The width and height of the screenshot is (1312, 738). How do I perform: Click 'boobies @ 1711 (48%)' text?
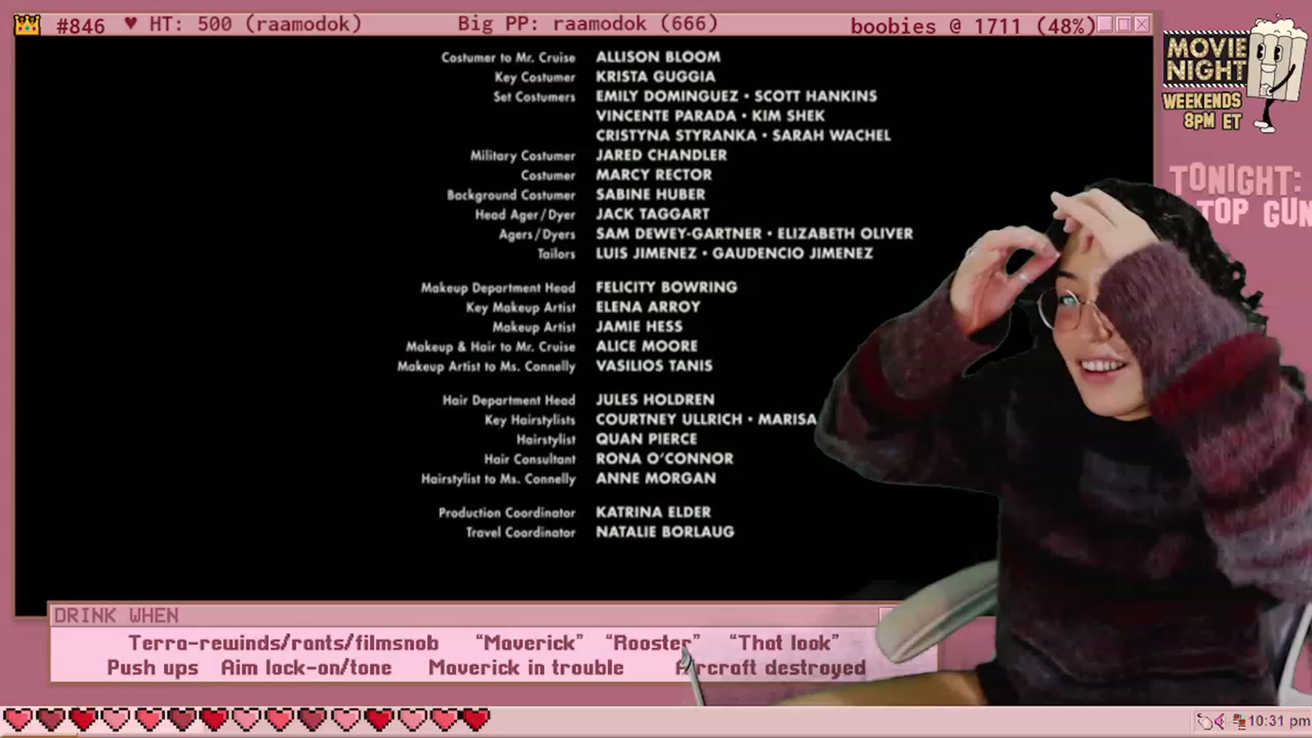click(x=972, y=26)
